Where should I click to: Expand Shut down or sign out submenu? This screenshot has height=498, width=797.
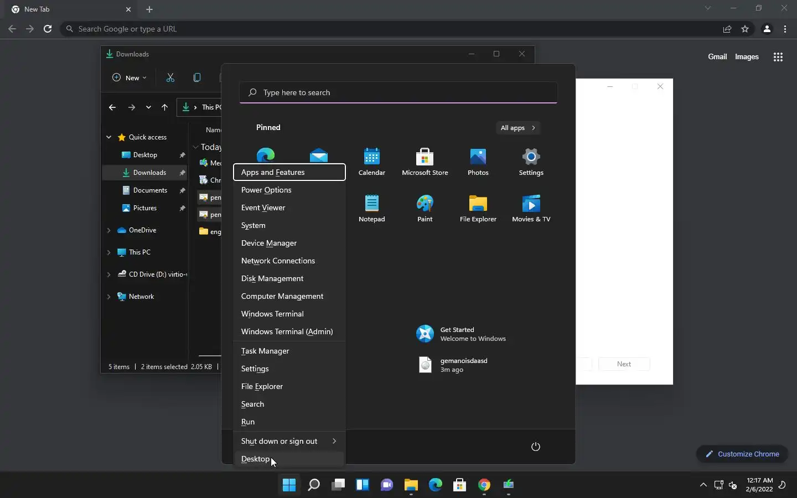click(289, 441)
